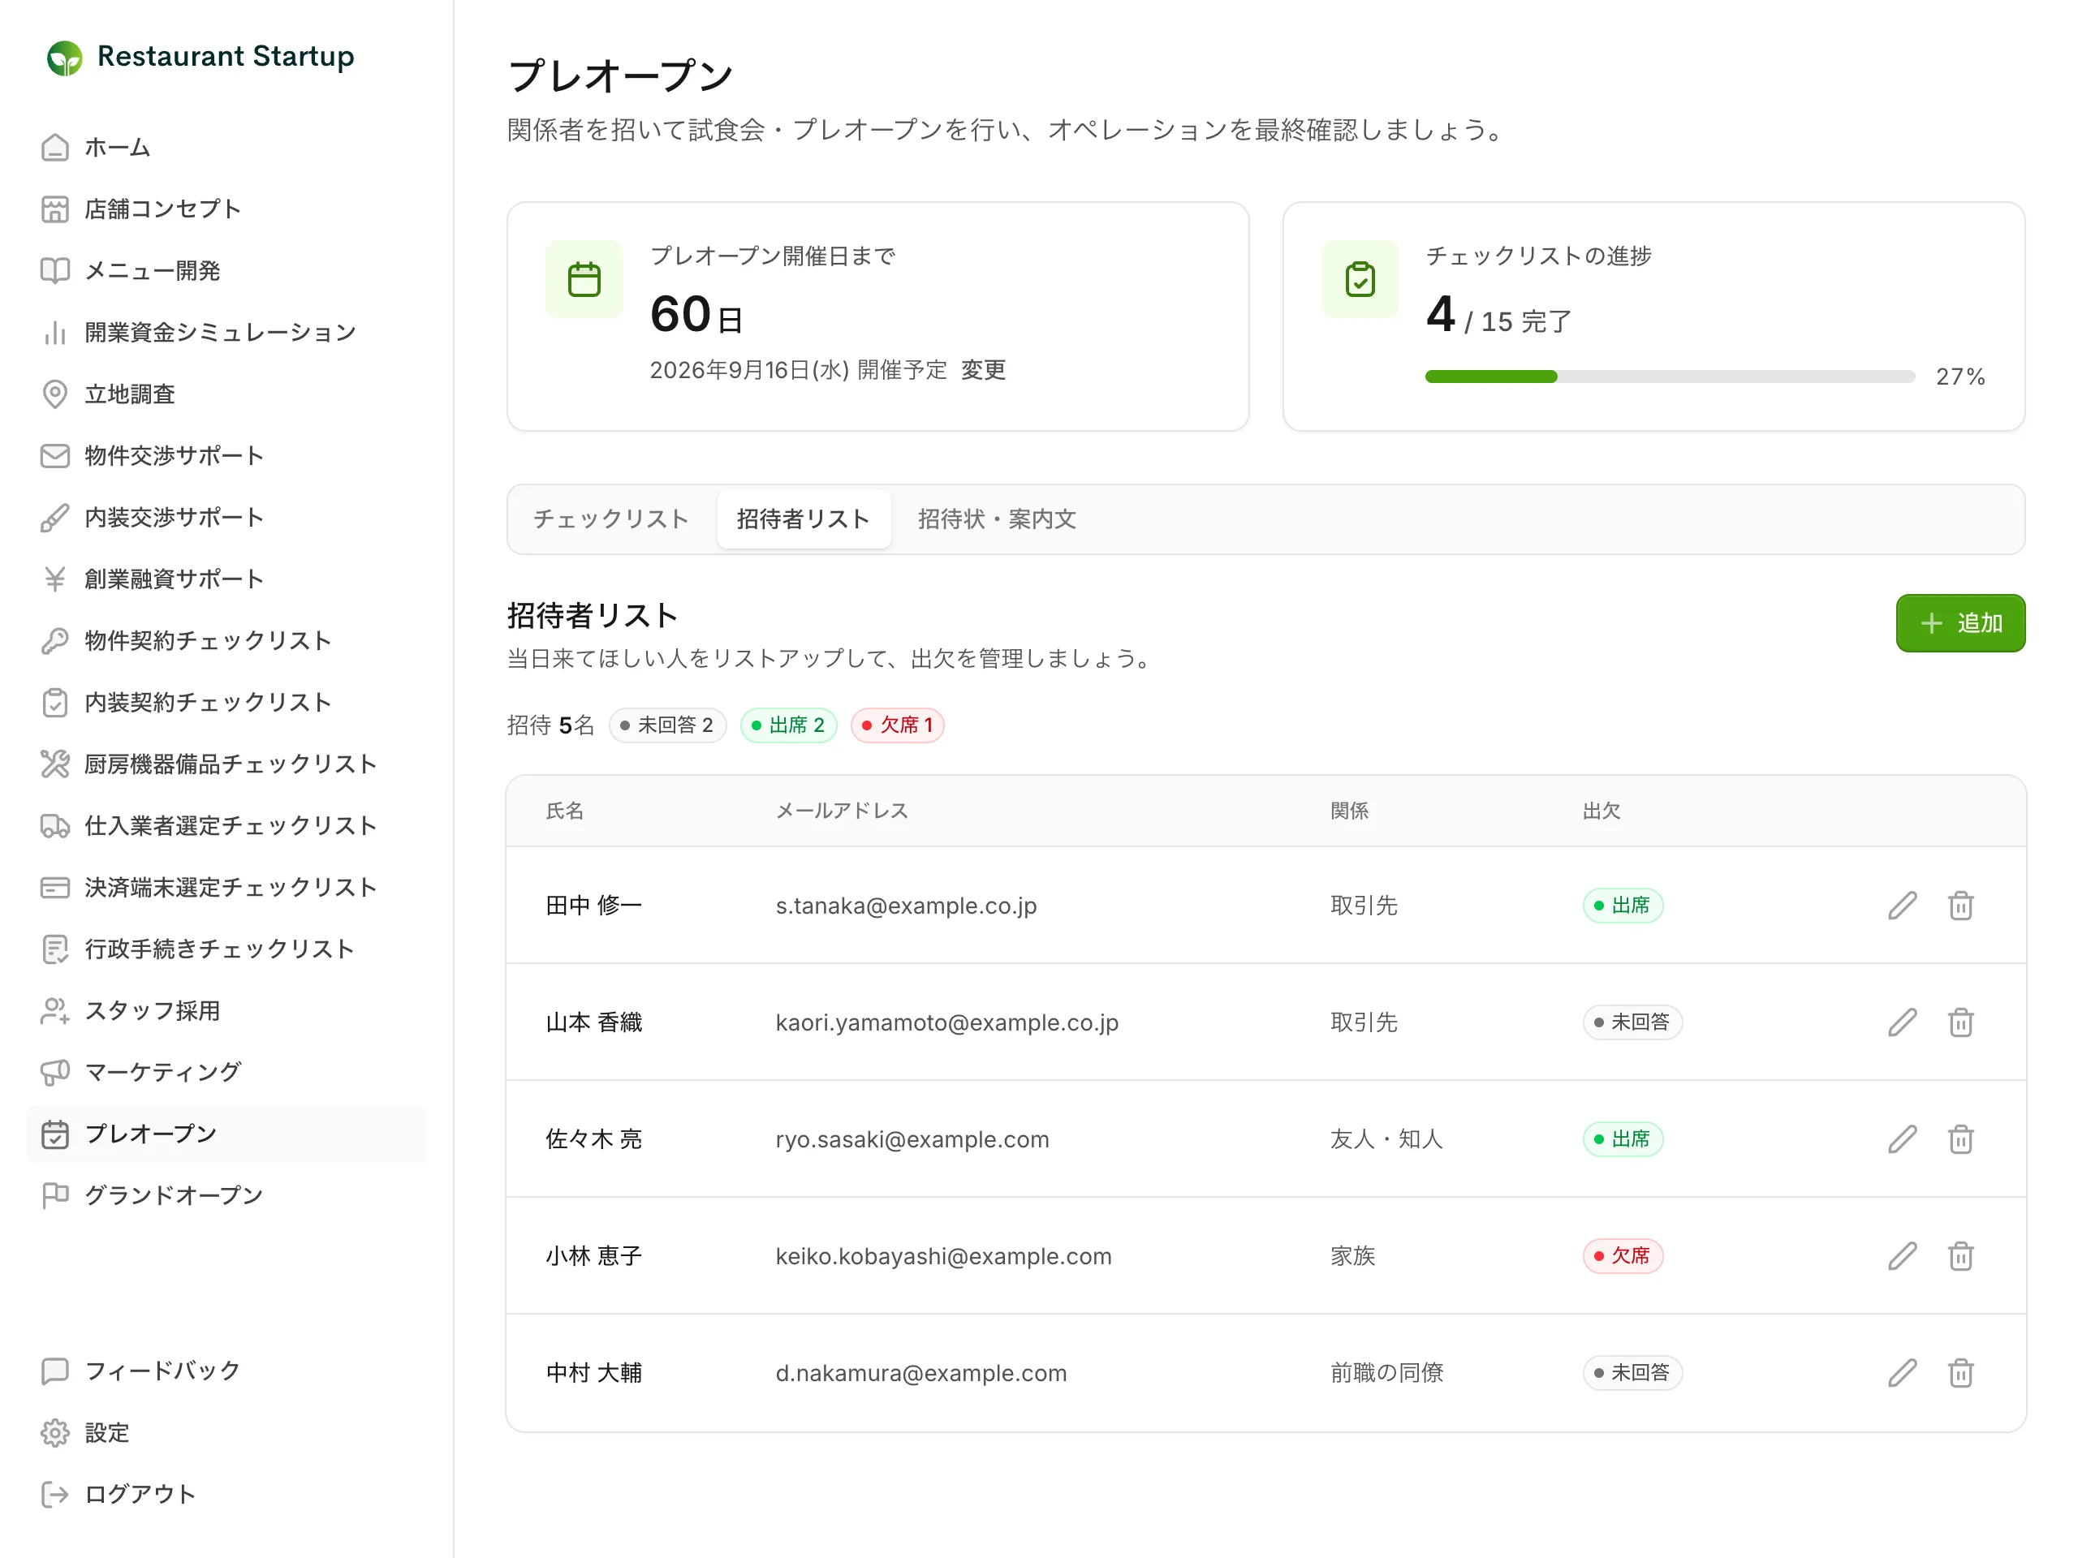This screenshot has width=2078, height=1558.
Task: Edit 佐々木 亮 with pencil icon
Action: 1903,1139
